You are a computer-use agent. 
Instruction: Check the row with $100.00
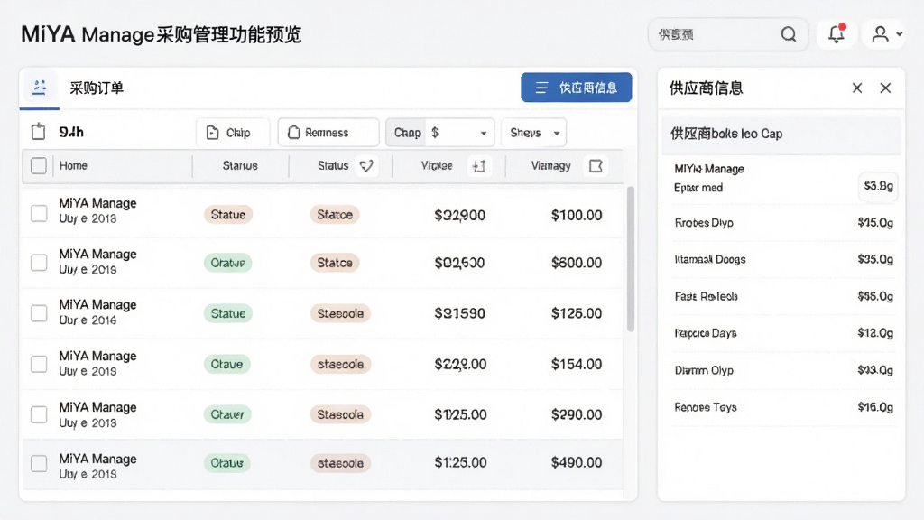39,213
